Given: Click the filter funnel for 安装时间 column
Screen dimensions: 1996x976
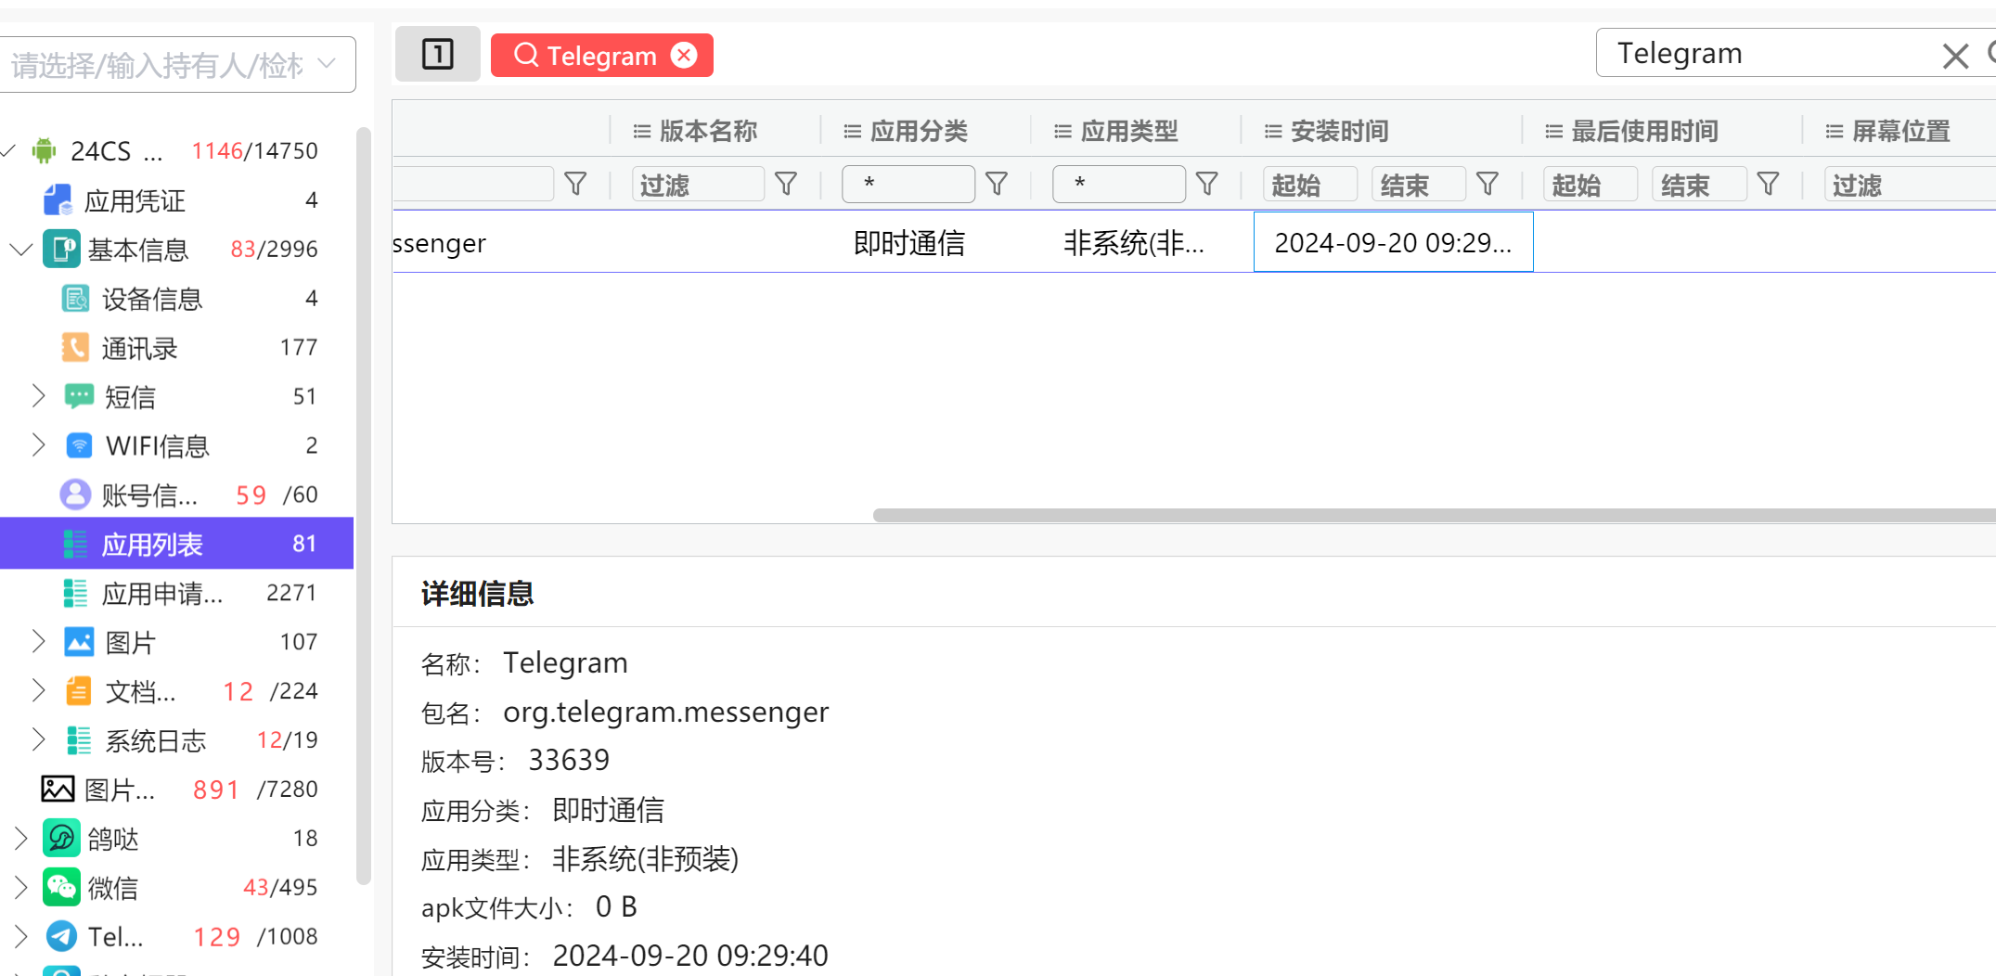Looking at the screenshot, I should coord(1487,185).
